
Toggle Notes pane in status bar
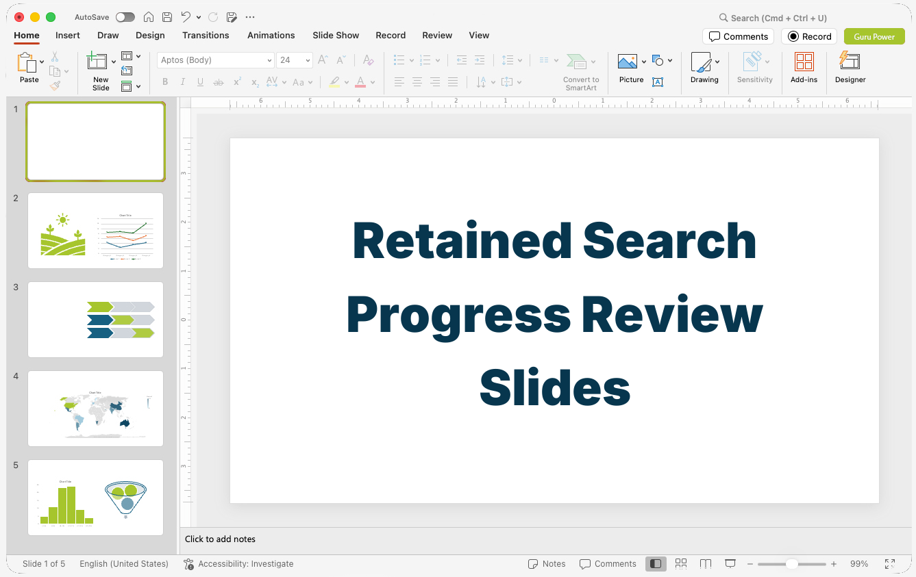[x=547, y=564]
